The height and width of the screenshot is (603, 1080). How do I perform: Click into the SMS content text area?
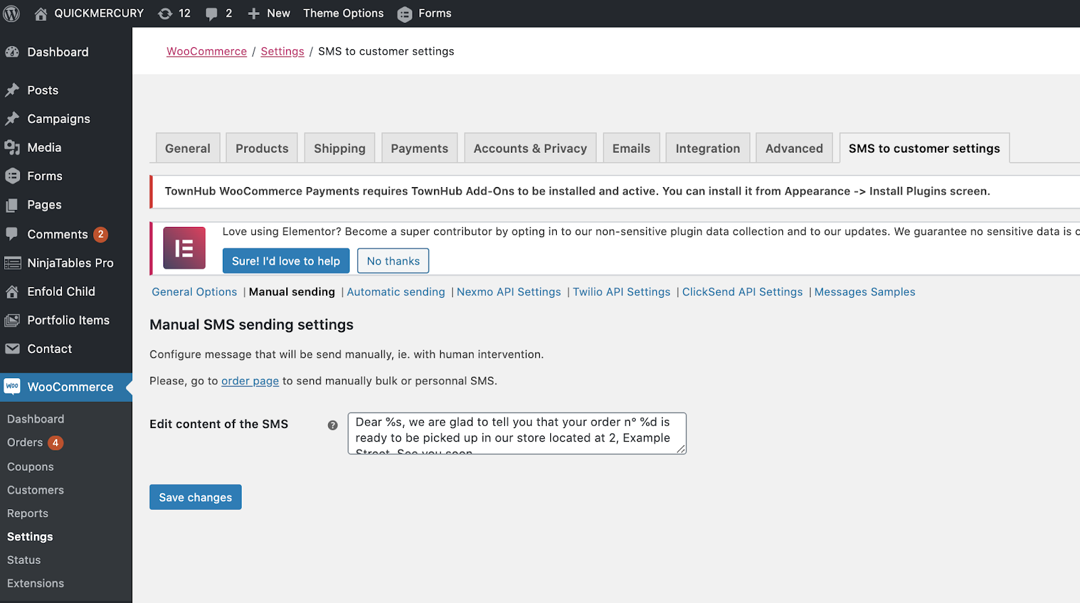click(517, 434)
